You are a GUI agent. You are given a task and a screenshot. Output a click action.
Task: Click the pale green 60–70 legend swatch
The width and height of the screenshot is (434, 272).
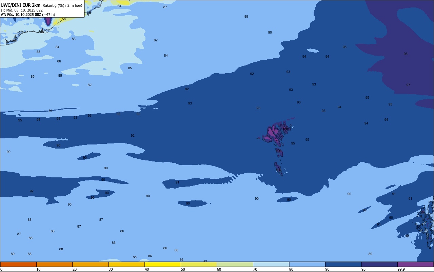[x=235, y=264]
